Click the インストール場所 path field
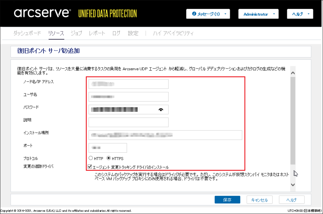Image resolution: width=323 pixels, height=214 pixels. pyautogui.click(x=165, y=135)
